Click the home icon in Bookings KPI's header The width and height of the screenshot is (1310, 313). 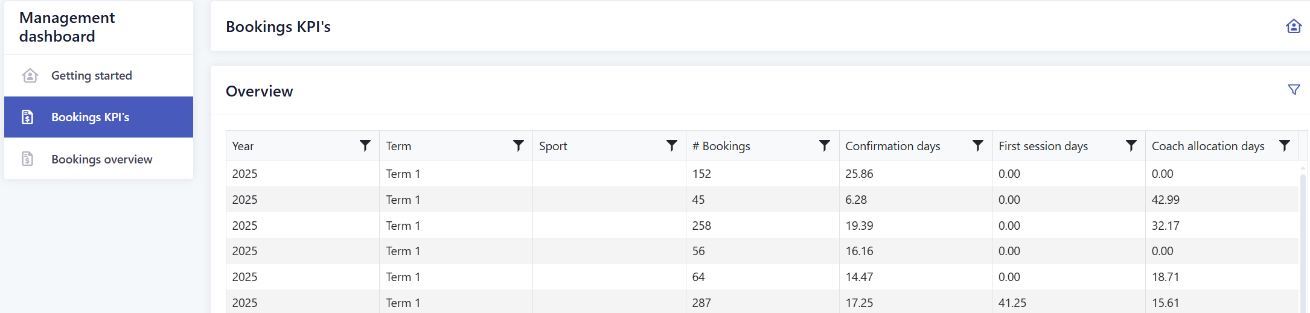pyautogui.click(x=1293, y=27)
